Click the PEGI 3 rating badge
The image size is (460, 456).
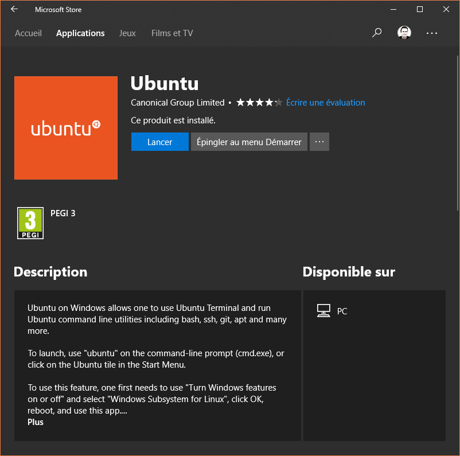point(30,223)
